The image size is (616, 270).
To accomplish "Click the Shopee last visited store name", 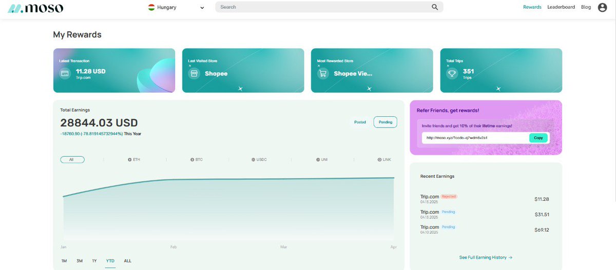I will coord(216,73).
